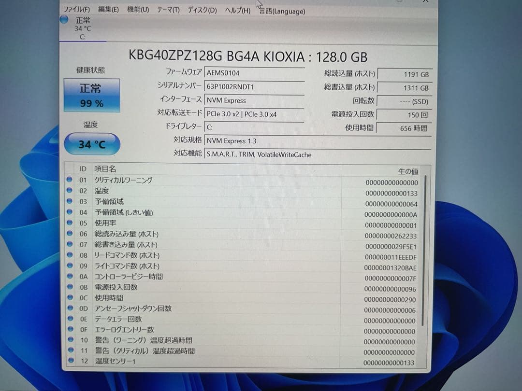Click raw value 0000001320BAE
This screenshot has height=391, width=522.
tap(390, 267)
